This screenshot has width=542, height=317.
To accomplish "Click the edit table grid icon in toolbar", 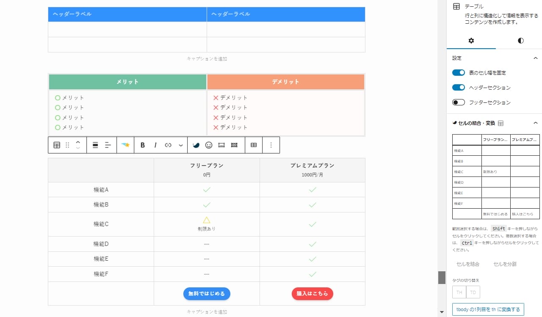I will click(x=254, y=145).
